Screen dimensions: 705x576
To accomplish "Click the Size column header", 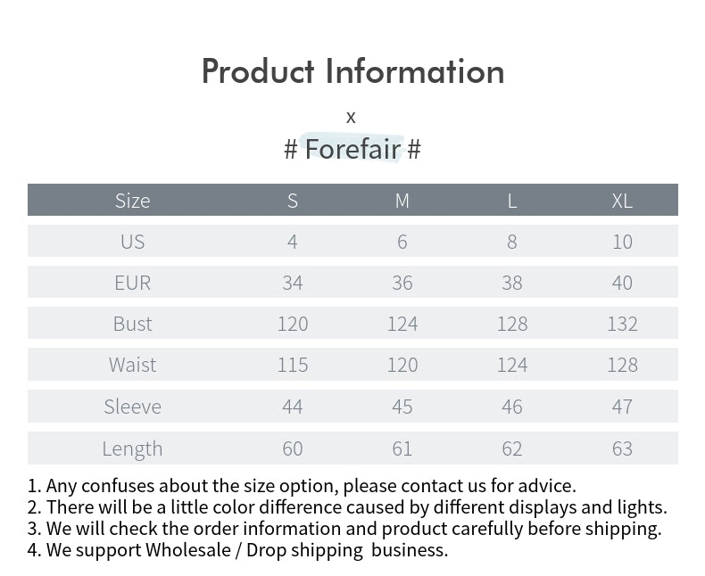I will (x=132, y=201).
